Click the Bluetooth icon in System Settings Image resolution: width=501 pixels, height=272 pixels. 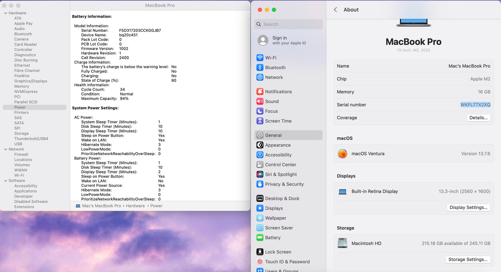[x=260, y=67]
